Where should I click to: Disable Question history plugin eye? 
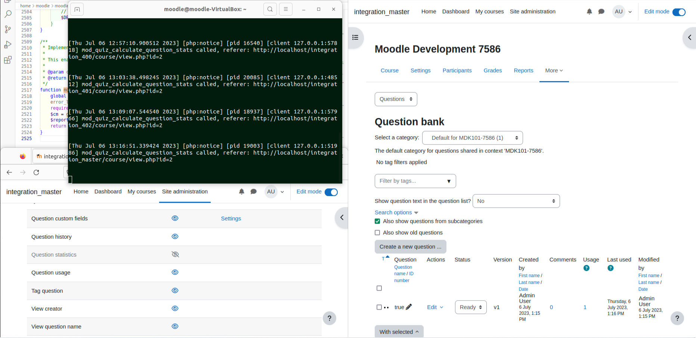coord(175,236)
